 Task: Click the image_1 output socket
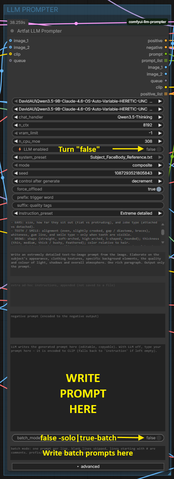click(x=166, y=67)
